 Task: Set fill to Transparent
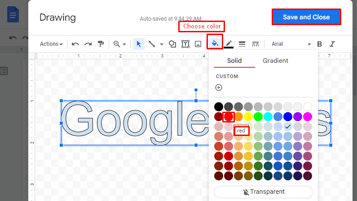point(263,192)
